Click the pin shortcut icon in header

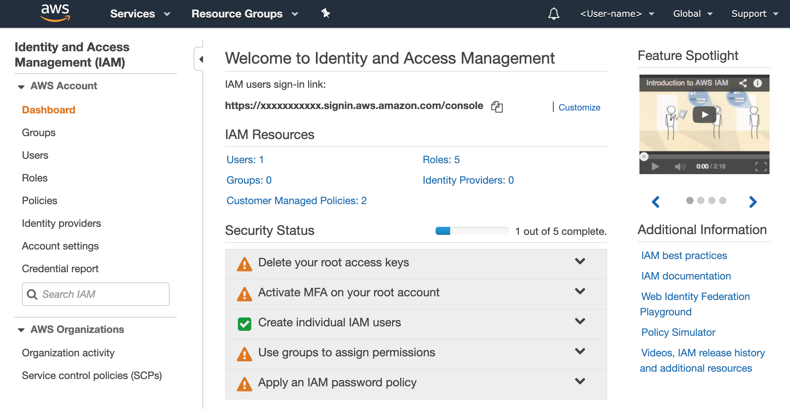pos(325,14)
